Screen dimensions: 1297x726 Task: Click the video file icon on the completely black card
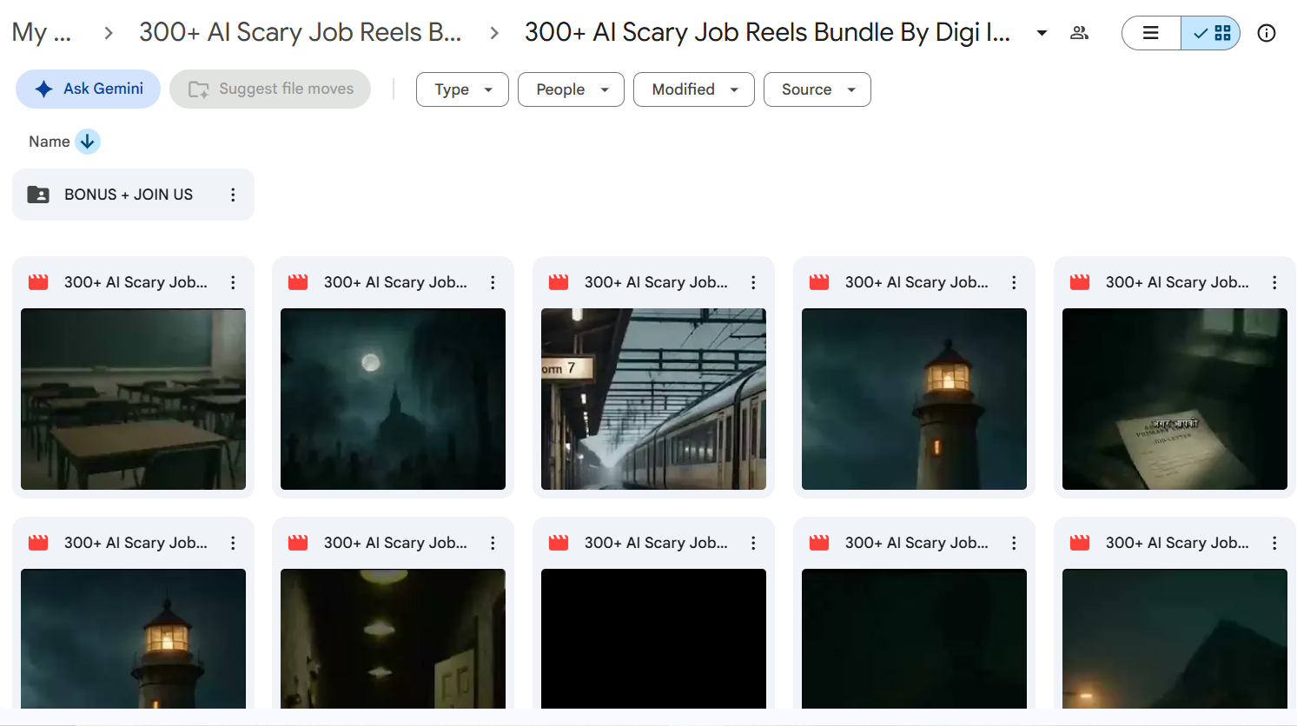pos(559,543)
